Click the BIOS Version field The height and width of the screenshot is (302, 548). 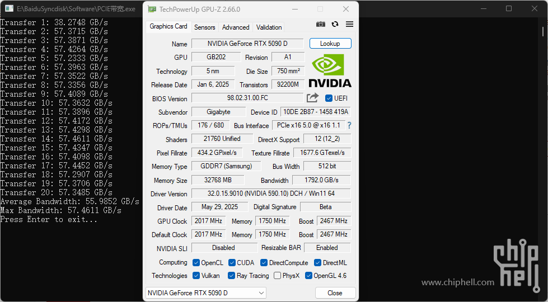247,98
